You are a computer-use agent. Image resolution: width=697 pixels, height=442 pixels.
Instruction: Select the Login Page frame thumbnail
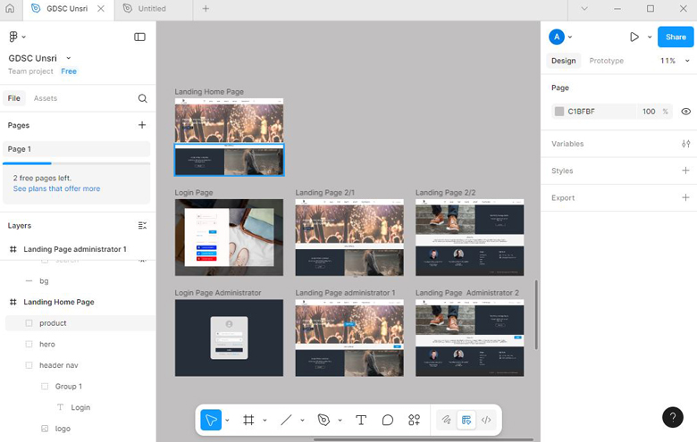(x=229, y=237)
